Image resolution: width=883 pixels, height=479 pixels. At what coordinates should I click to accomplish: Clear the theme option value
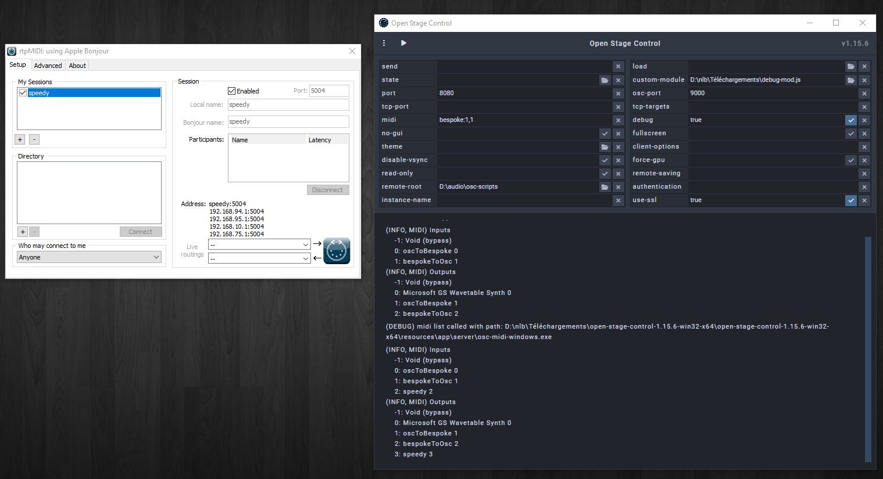tap(619, 147)
